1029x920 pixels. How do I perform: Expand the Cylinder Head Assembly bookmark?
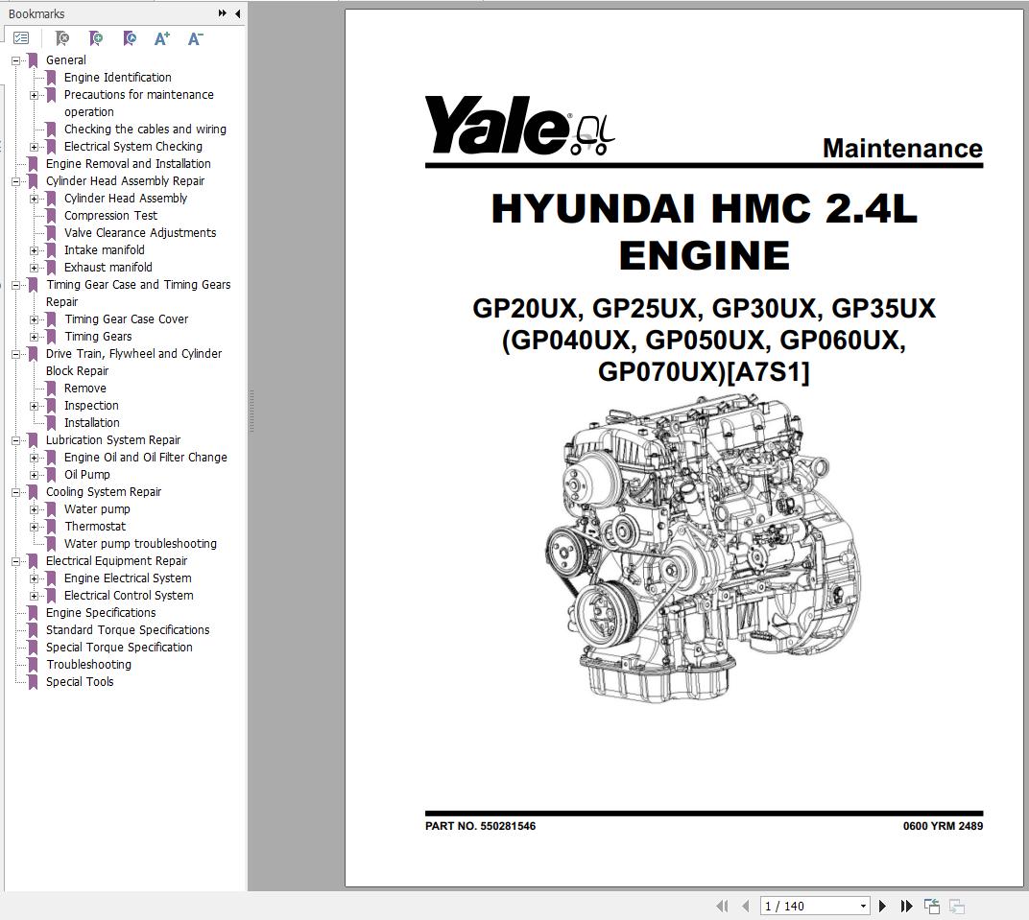[x=35, y=199]
